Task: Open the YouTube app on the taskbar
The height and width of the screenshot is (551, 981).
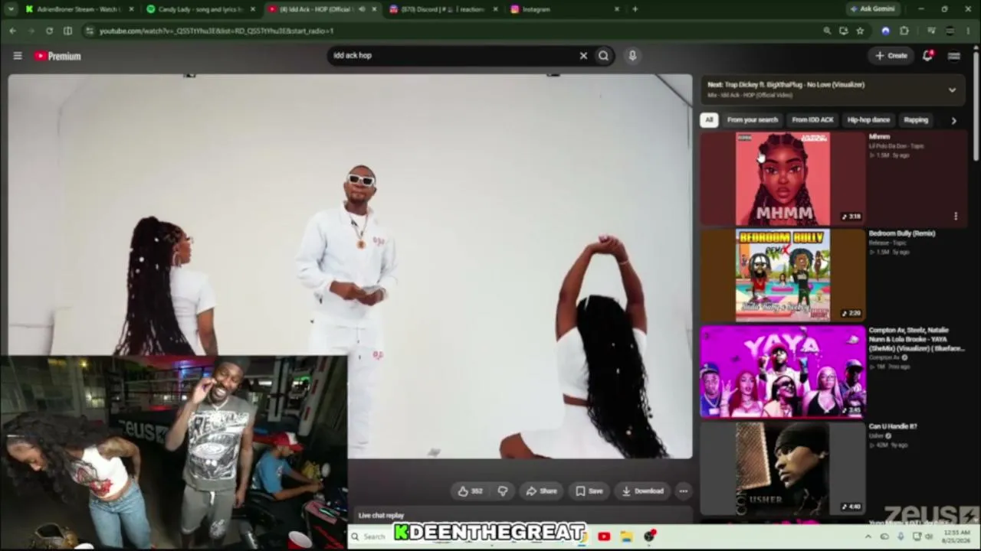Action: click(x=604, y=536)
